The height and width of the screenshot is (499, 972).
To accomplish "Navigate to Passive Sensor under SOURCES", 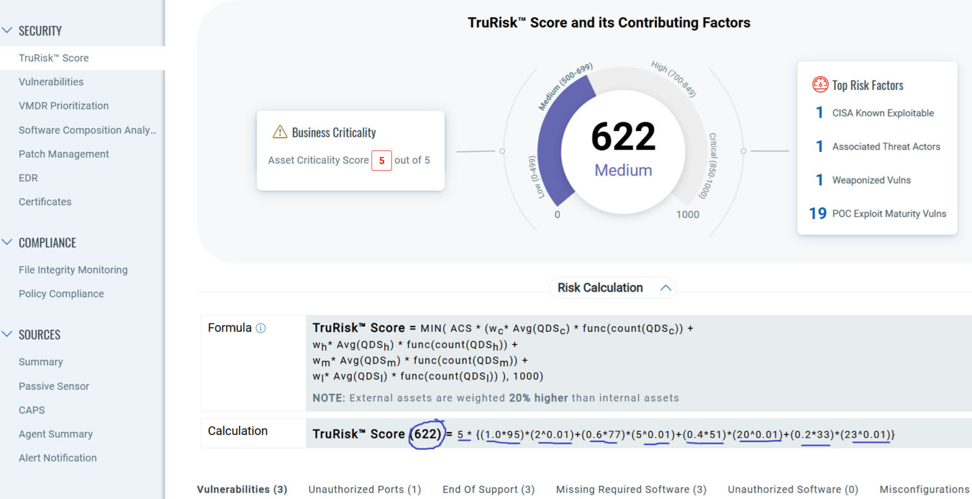I will point(54,386).
